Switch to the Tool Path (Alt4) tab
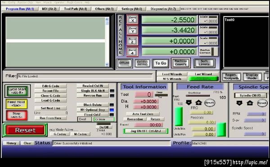Viewport: 270px width, 167px height. (x=76, y=9)
